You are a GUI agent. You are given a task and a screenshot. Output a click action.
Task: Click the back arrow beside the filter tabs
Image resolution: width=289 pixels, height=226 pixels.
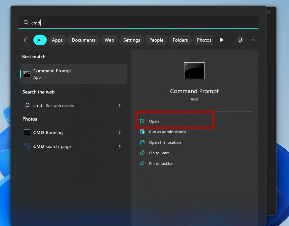(26, 40)
